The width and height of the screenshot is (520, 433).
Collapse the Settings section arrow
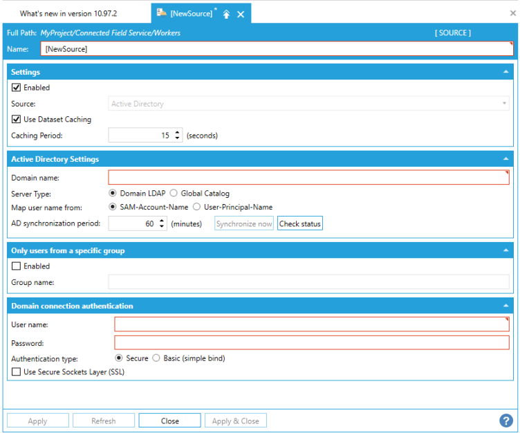point(506,72)
